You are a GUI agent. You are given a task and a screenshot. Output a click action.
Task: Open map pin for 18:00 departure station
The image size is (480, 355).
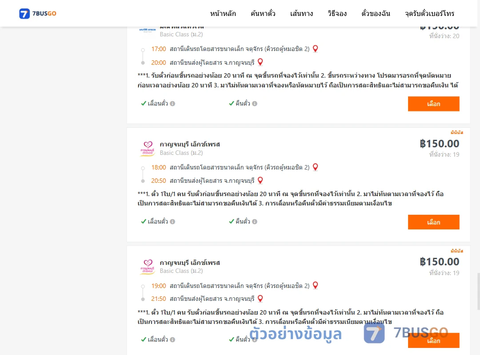(x=315, y=167)
